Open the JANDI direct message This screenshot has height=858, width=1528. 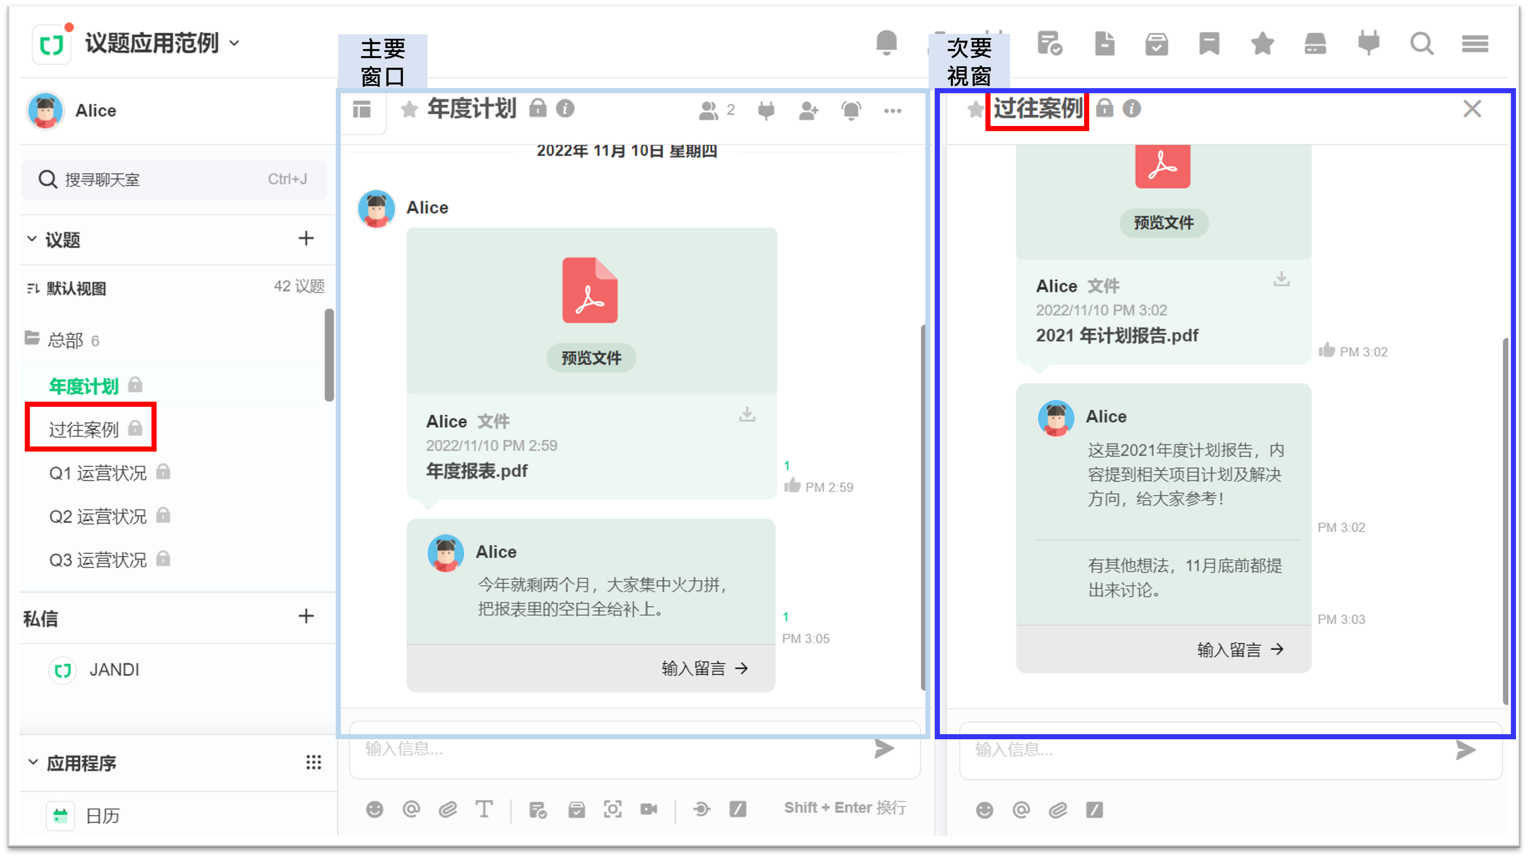tap(113, 670)
